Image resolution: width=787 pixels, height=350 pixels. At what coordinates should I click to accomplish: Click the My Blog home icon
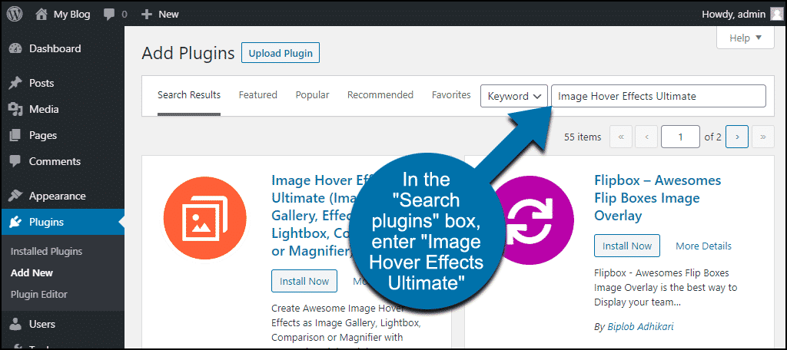point(42,14)
